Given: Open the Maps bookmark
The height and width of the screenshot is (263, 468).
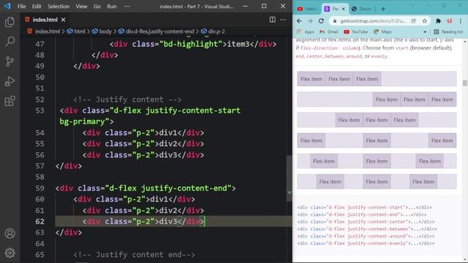Looking at the screenshot, I should 382,31.
